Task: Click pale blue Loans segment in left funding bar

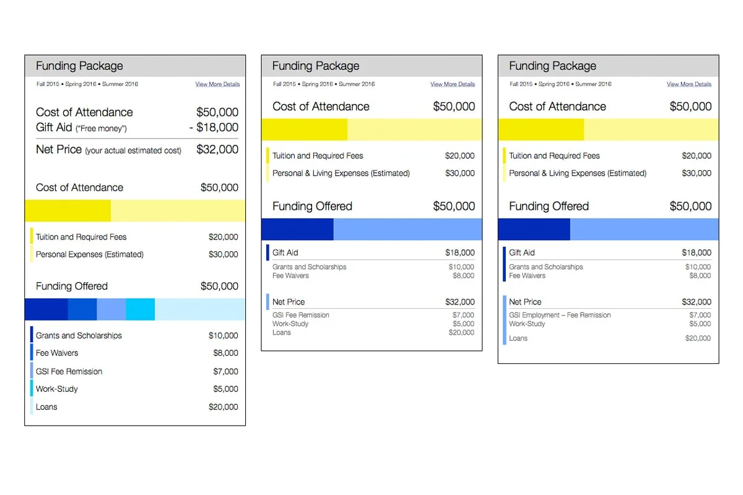Action: [x=200, y=309]
